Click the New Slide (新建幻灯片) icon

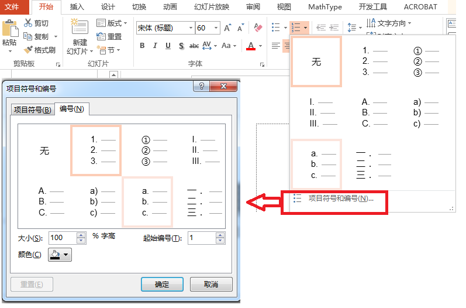[x=80, y=28]
